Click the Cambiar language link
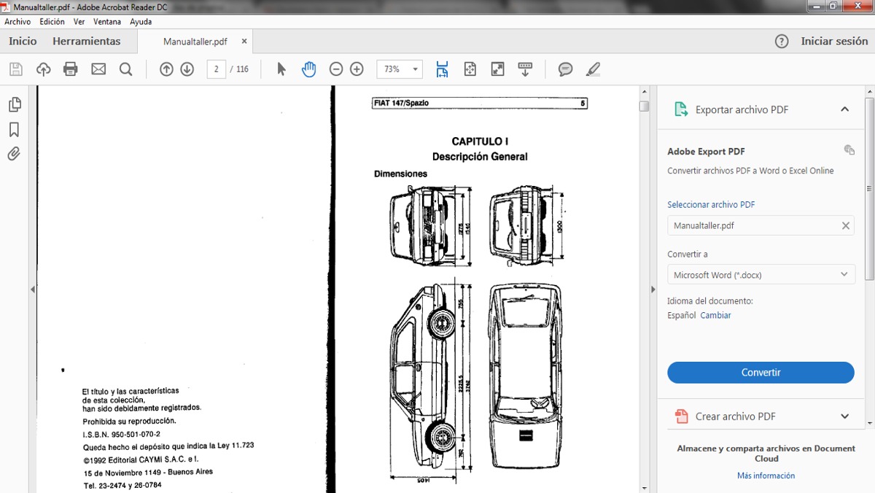Screen dimensions: 875x493 [x=715, y=316]
